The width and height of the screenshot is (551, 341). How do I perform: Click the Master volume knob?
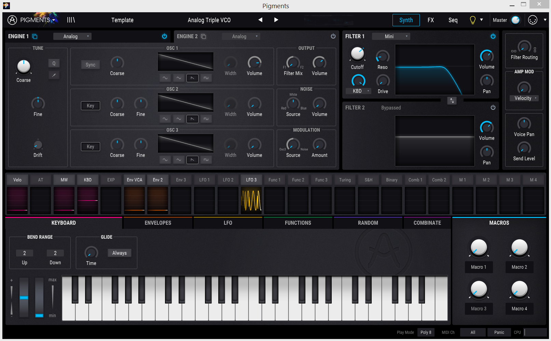515,20
